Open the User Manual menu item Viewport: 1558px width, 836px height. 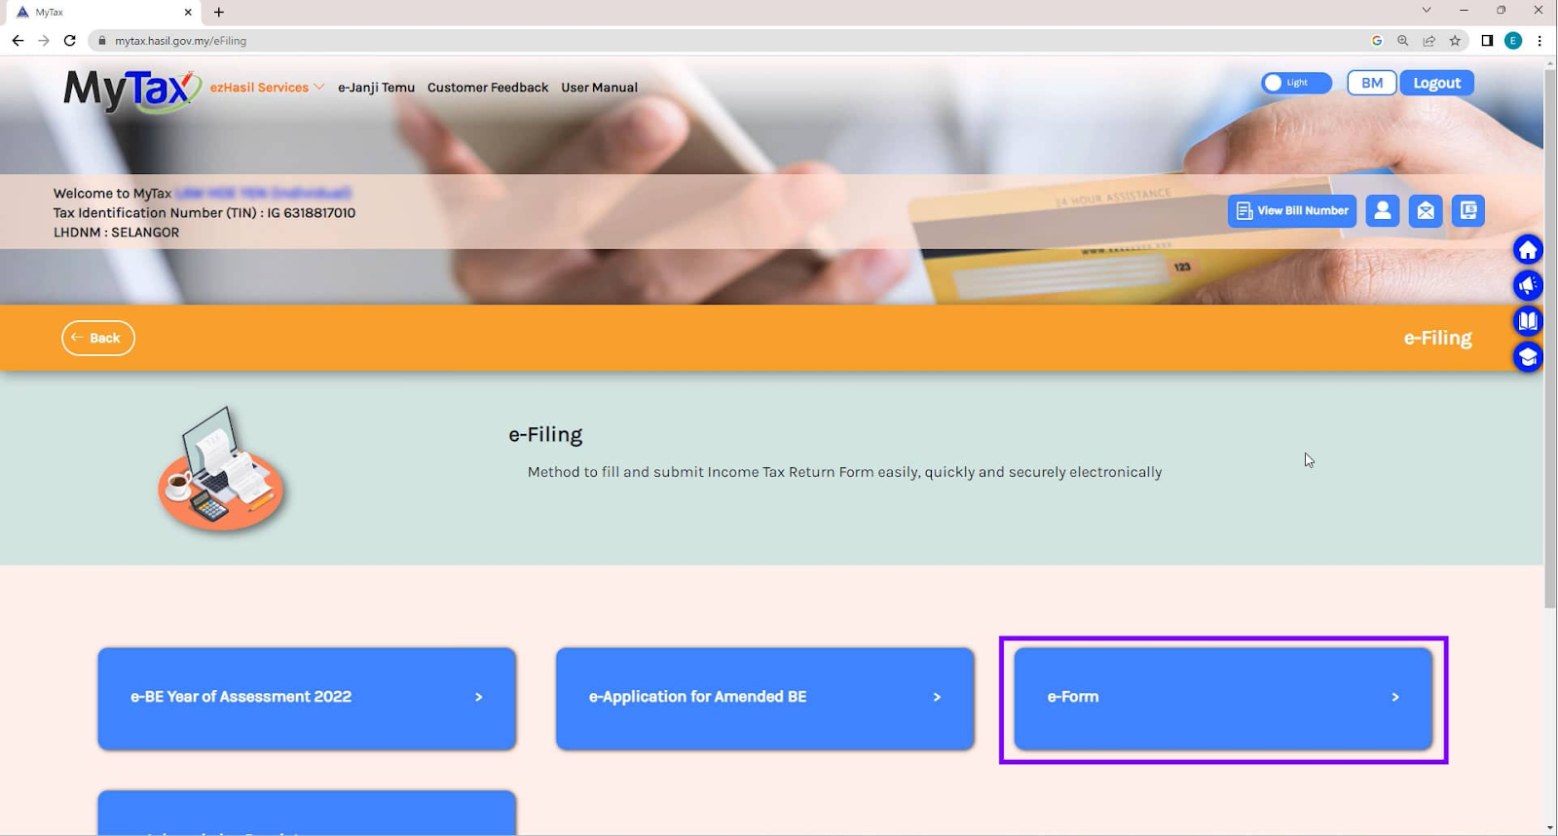click(x=599, y=88)
